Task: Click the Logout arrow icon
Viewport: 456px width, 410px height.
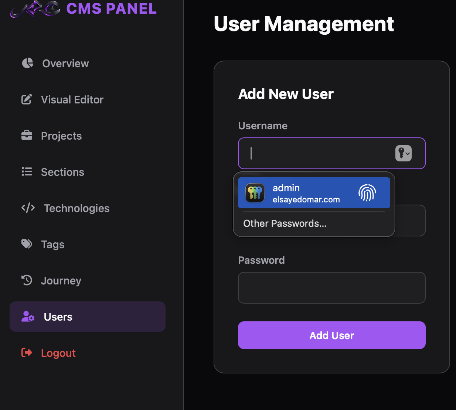Action: 27,353
